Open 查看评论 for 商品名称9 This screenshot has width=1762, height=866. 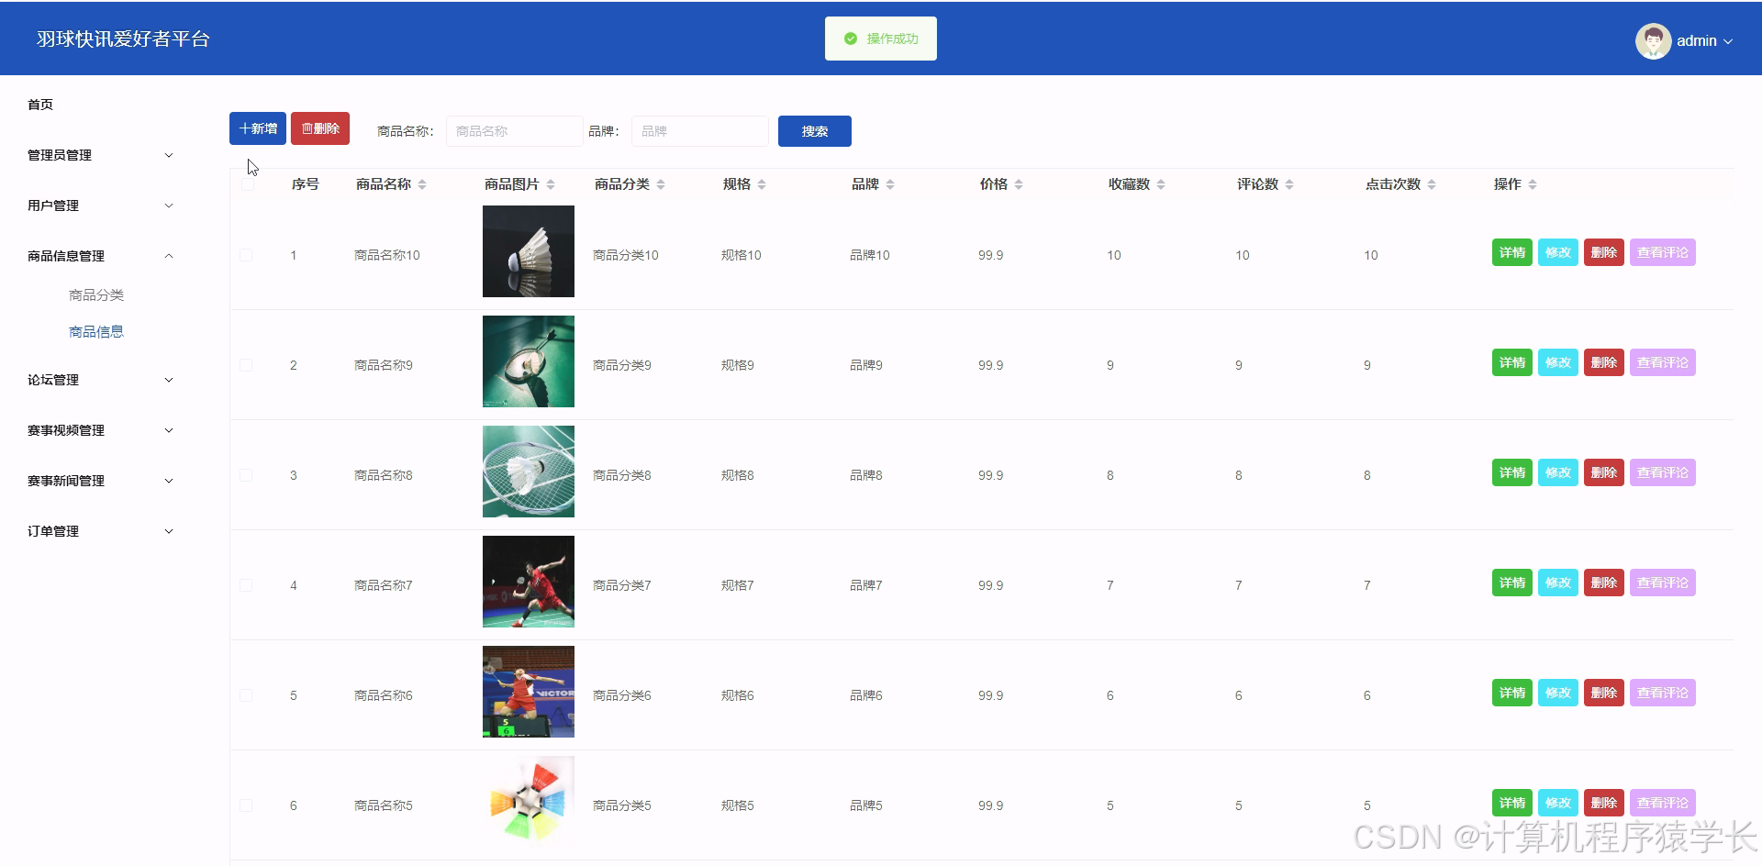(x=1662, y=361)
